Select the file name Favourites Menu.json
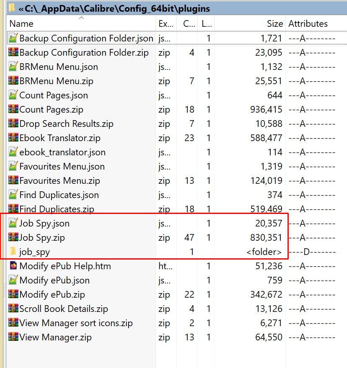This screenshot has width=347, height=368. pos(62,166)
